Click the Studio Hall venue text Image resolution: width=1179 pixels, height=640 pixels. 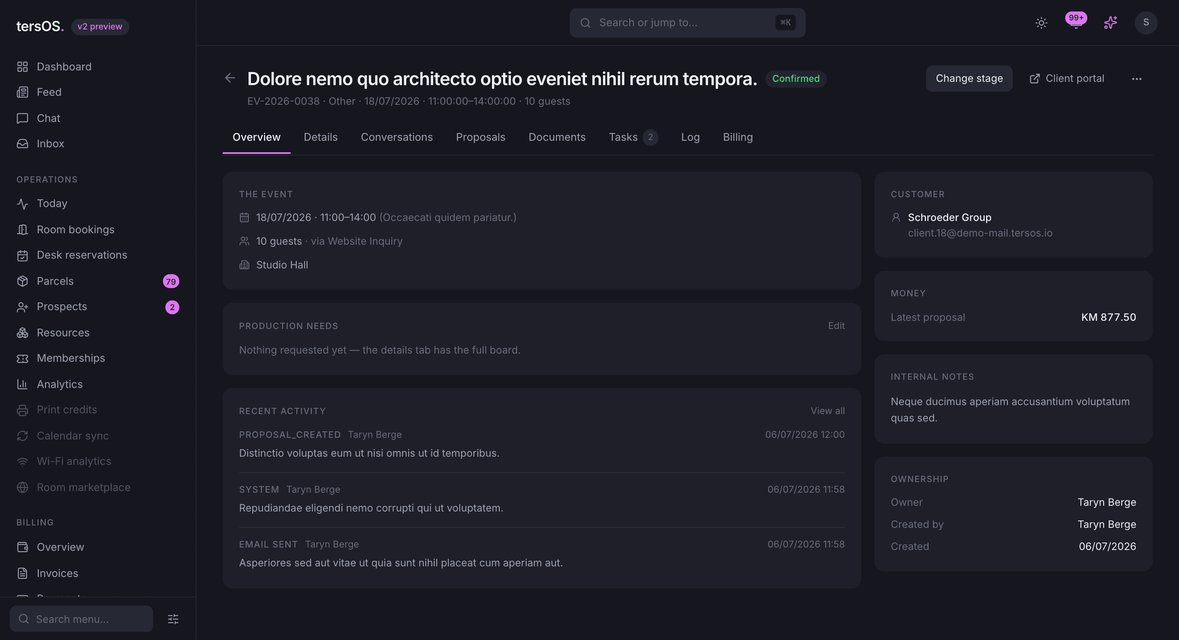[x=282, y=265]
